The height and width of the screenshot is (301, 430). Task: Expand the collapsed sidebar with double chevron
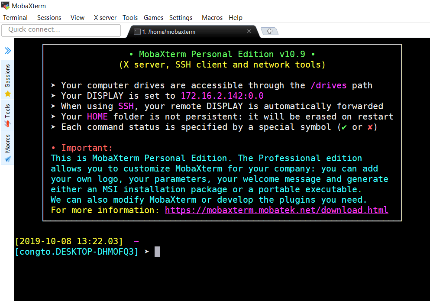[x=8, y=51]
